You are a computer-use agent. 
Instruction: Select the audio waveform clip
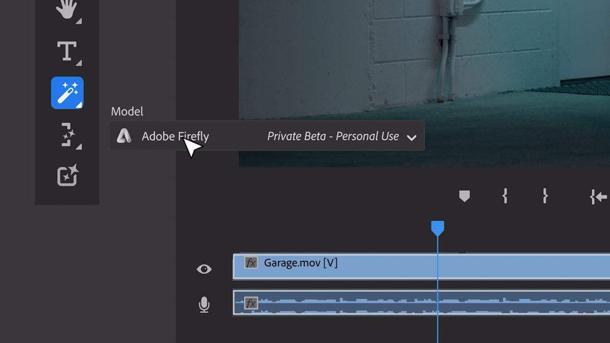tap(421, 303)
